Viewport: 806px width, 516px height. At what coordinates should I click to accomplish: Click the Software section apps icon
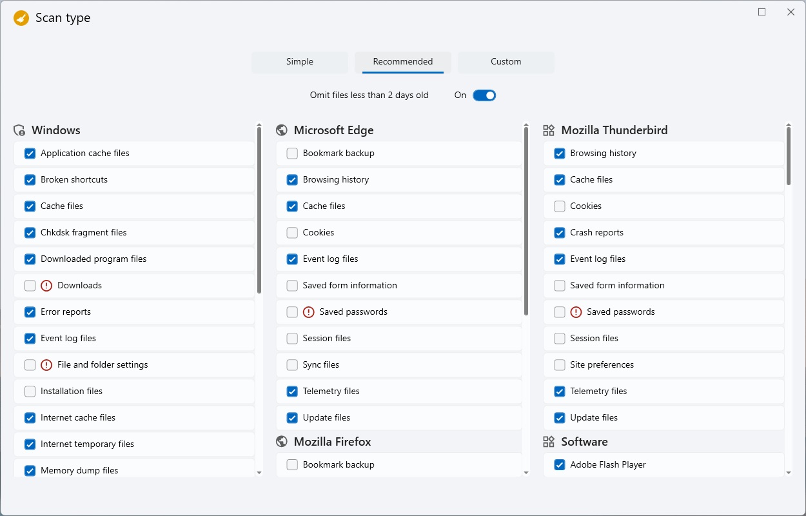coord(549,442)
